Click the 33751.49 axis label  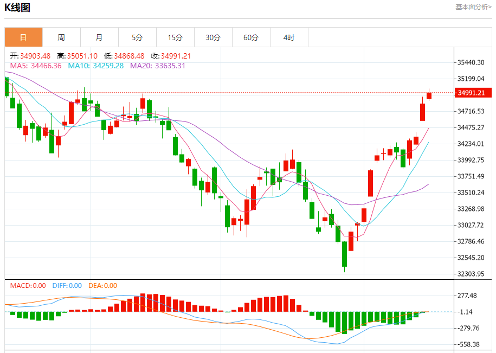tap(471, 177)
